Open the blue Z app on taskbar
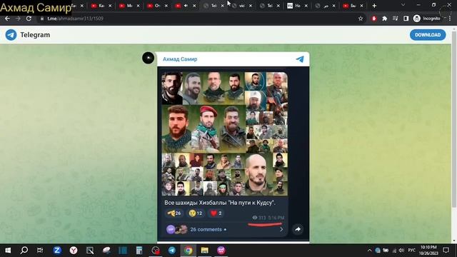 tap(57, 251)
